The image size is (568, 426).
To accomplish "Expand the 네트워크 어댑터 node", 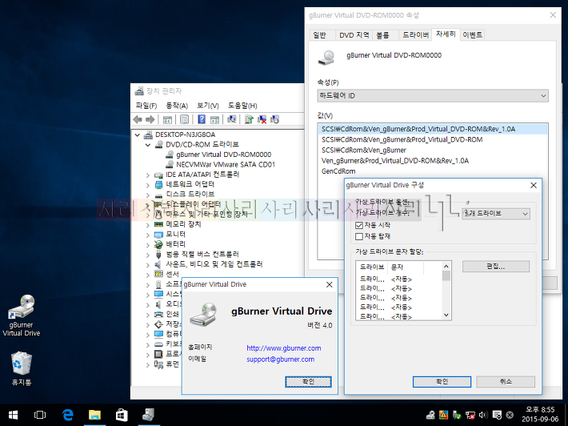I will click(148, 185).
